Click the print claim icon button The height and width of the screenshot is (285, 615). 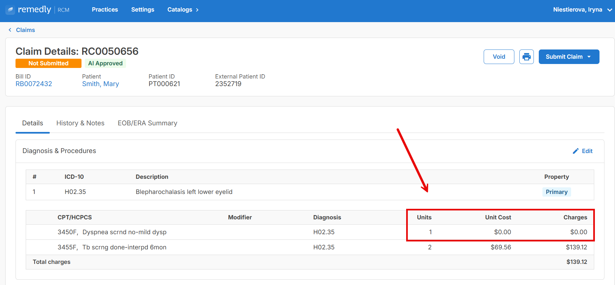pyautogui.click(x=527, y=57)
